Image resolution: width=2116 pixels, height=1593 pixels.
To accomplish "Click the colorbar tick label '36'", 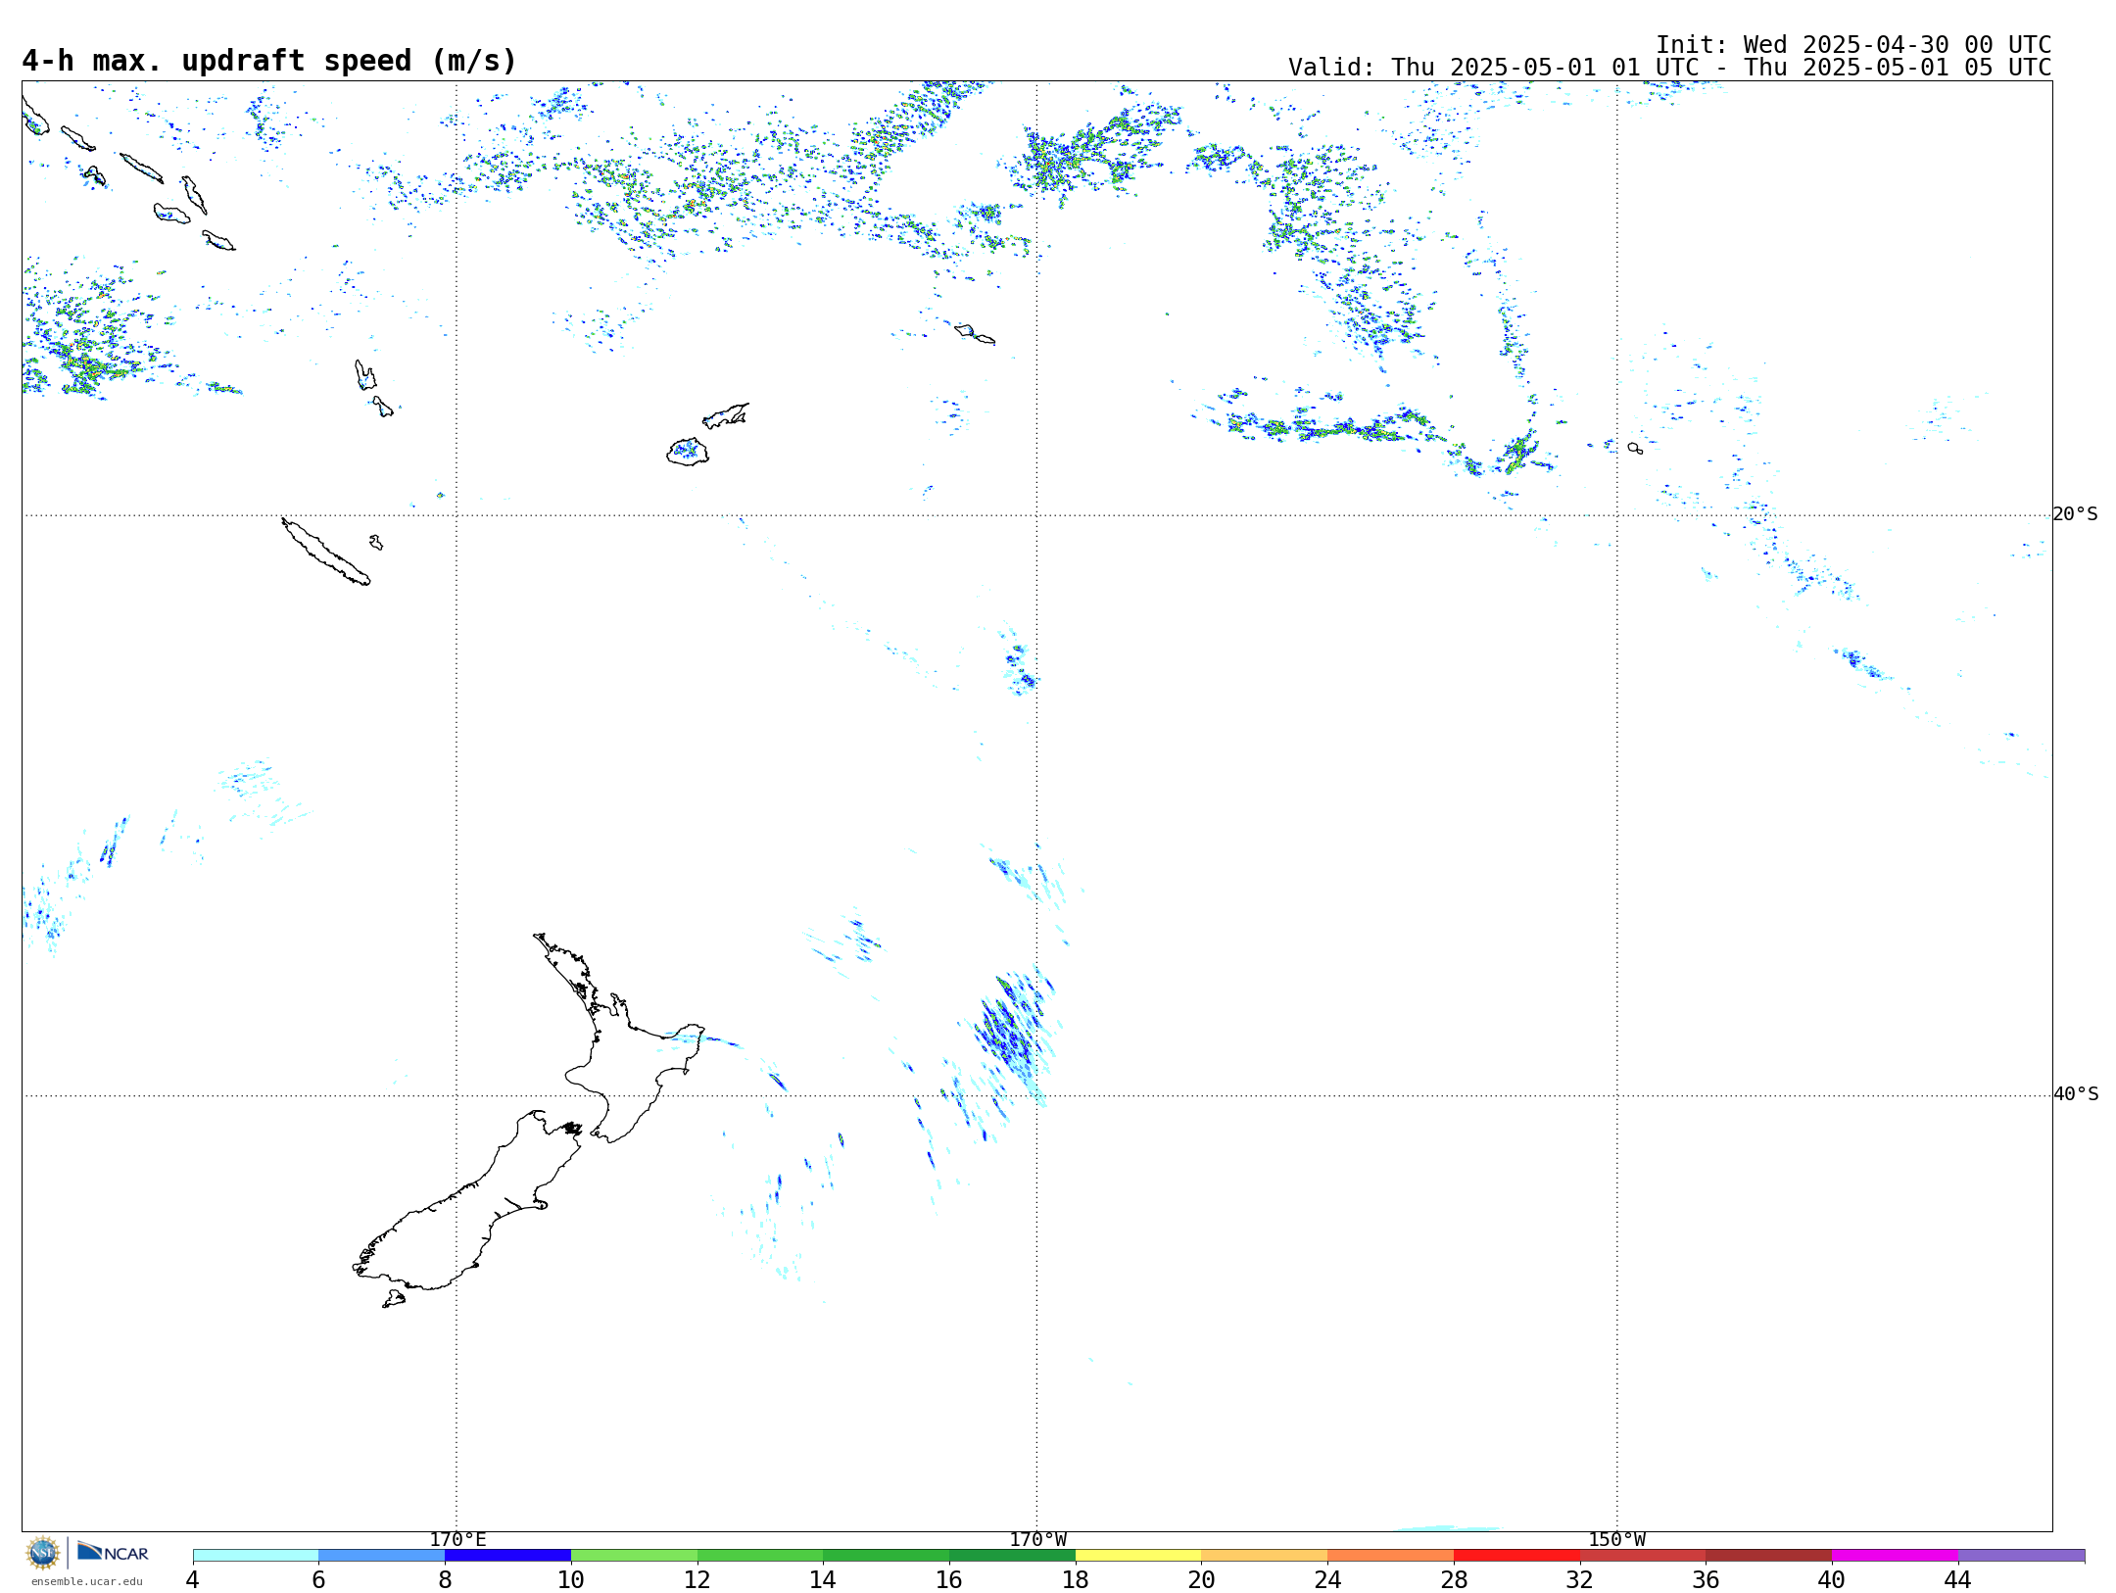I will point(1706,1579).
